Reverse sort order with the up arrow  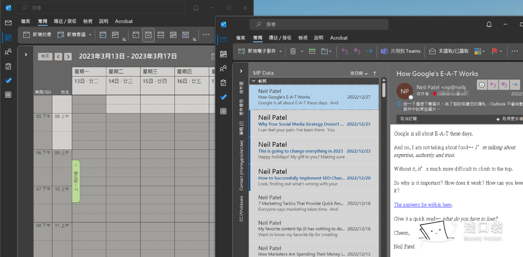(375, 74)
